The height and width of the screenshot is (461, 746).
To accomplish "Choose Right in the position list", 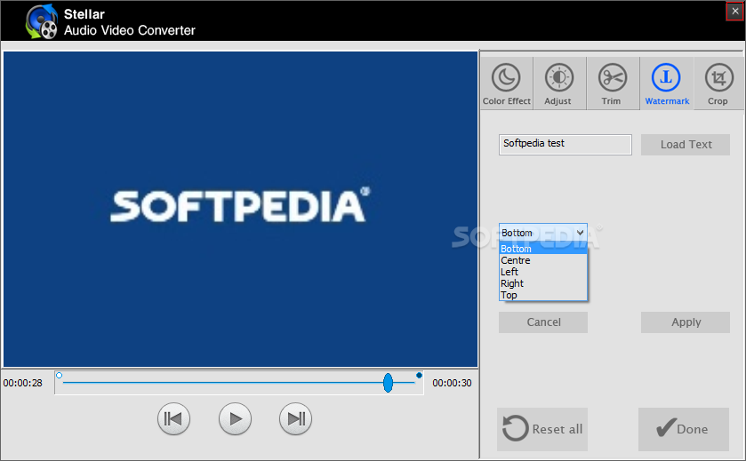I will pyautogui.click(x=543, y=283).
